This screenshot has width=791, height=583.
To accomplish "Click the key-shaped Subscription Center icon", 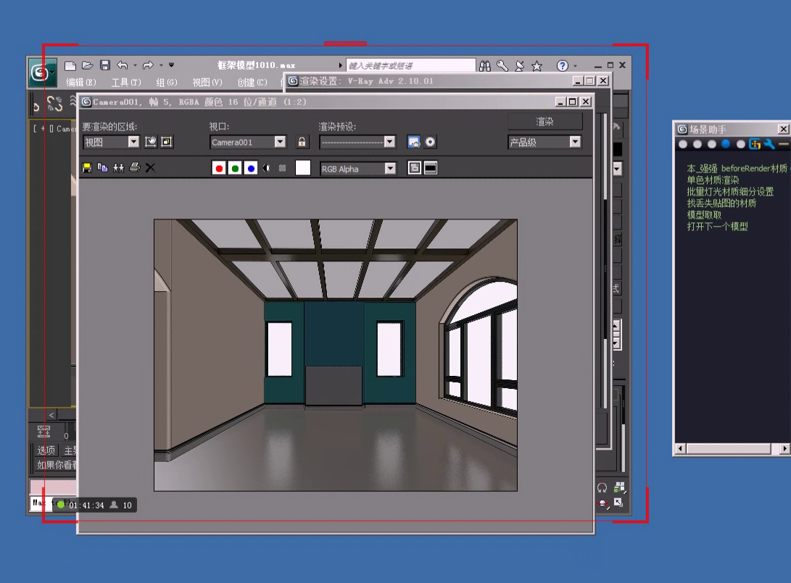I will tap(502, 65).
